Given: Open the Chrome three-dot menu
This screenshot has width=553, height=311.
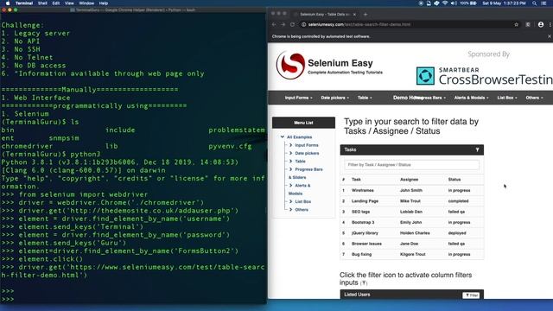Looking at the screenshot, I should (550, 25).
